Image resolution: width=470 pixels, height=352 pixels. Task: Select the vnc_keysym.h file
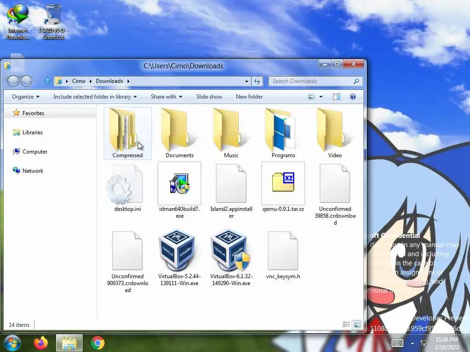point(283,255)
